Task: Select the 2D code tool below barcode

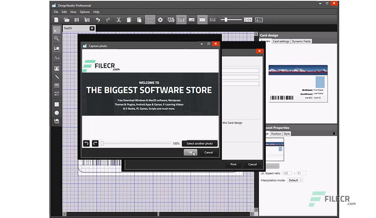Action: (x=57, y=94)
